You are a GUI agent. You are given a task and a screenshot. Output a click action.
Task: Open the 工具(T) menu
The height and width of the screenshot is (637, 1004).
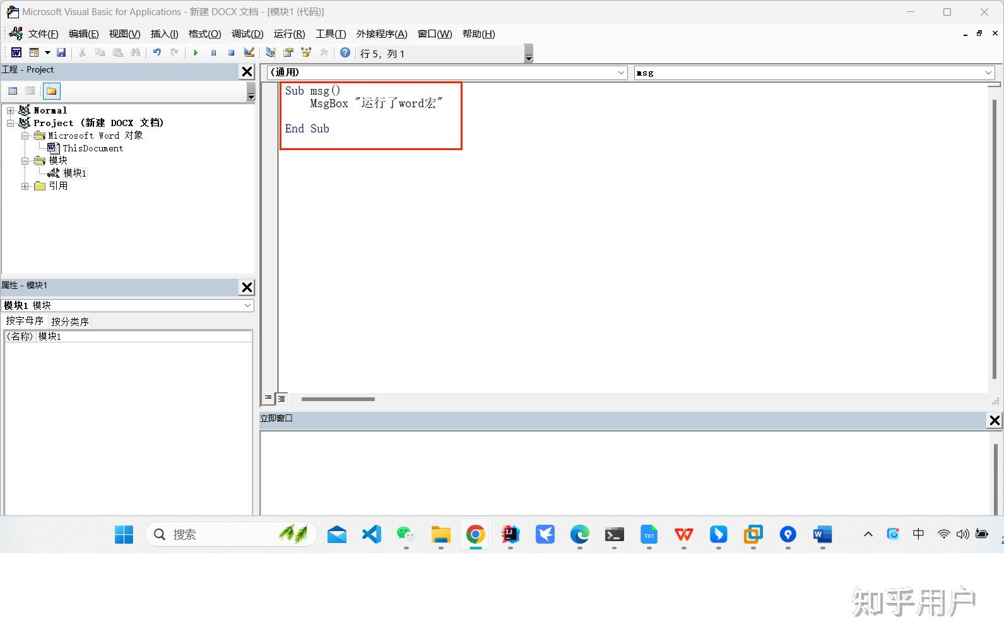point(331,34)
